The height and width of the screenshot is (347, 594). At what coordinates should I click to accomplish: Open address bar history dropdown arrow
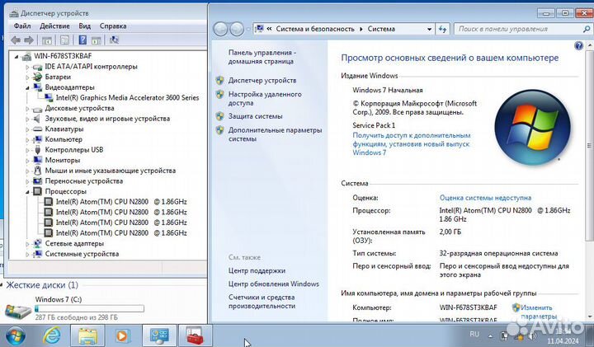coord(429,29)
